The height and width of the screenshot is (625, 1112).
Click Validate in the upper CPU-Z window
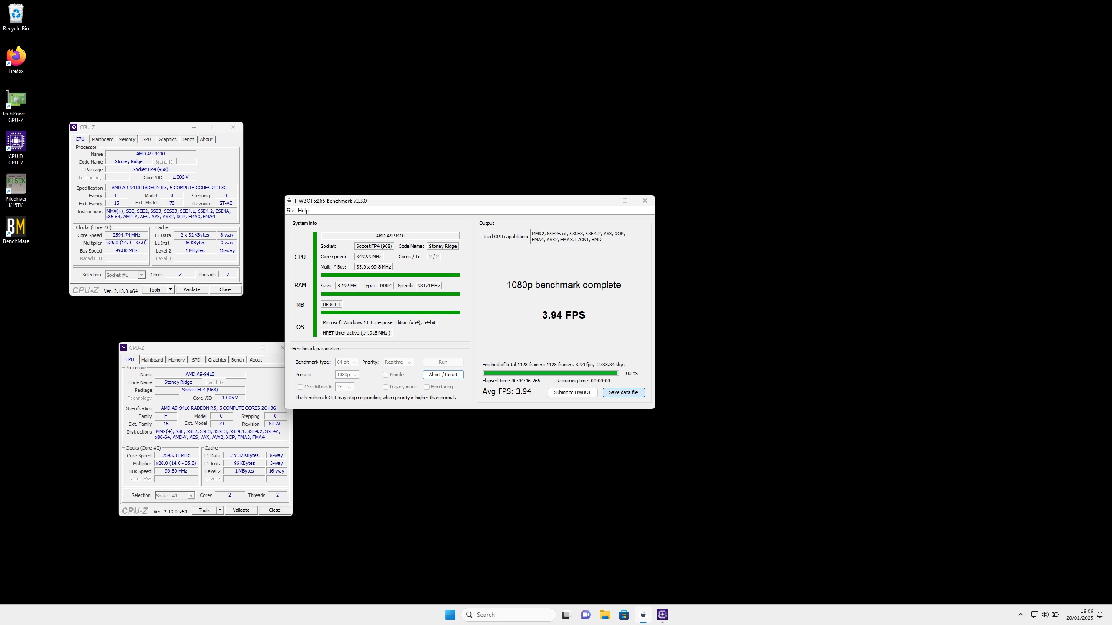[192, 289]
